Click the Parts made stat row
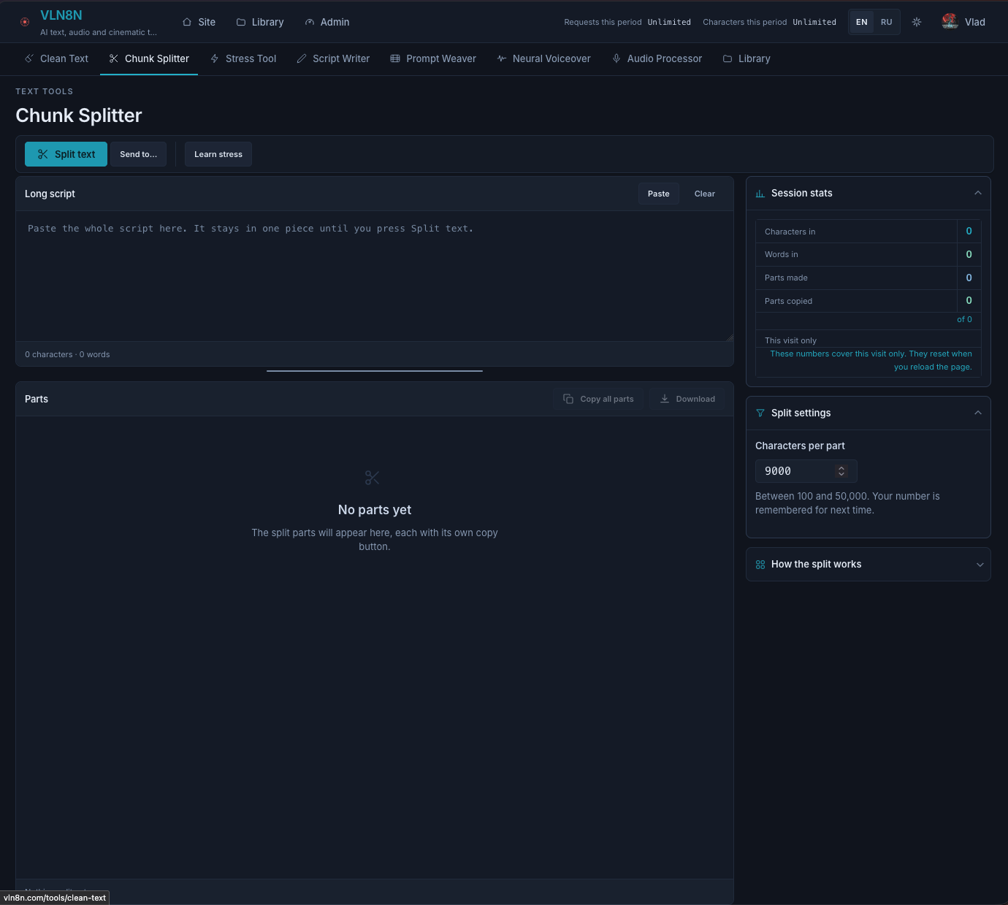Screen dimensions: 1008x905 868,278
